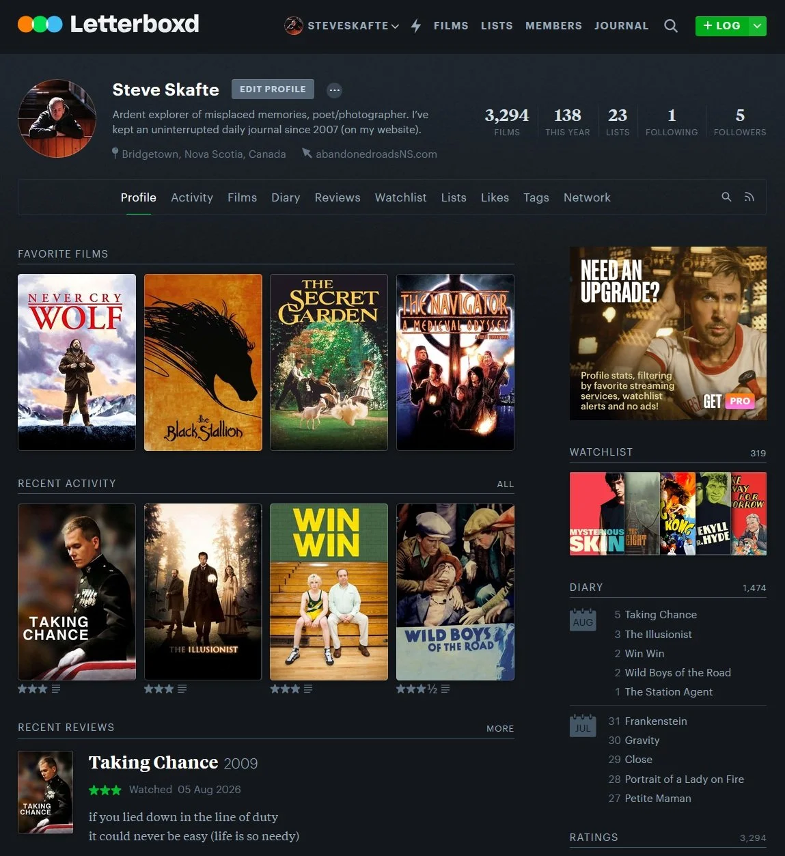Open Petite Maman diary entry
Viewport: 785px width, 856px height.
(x=658, y=799)
